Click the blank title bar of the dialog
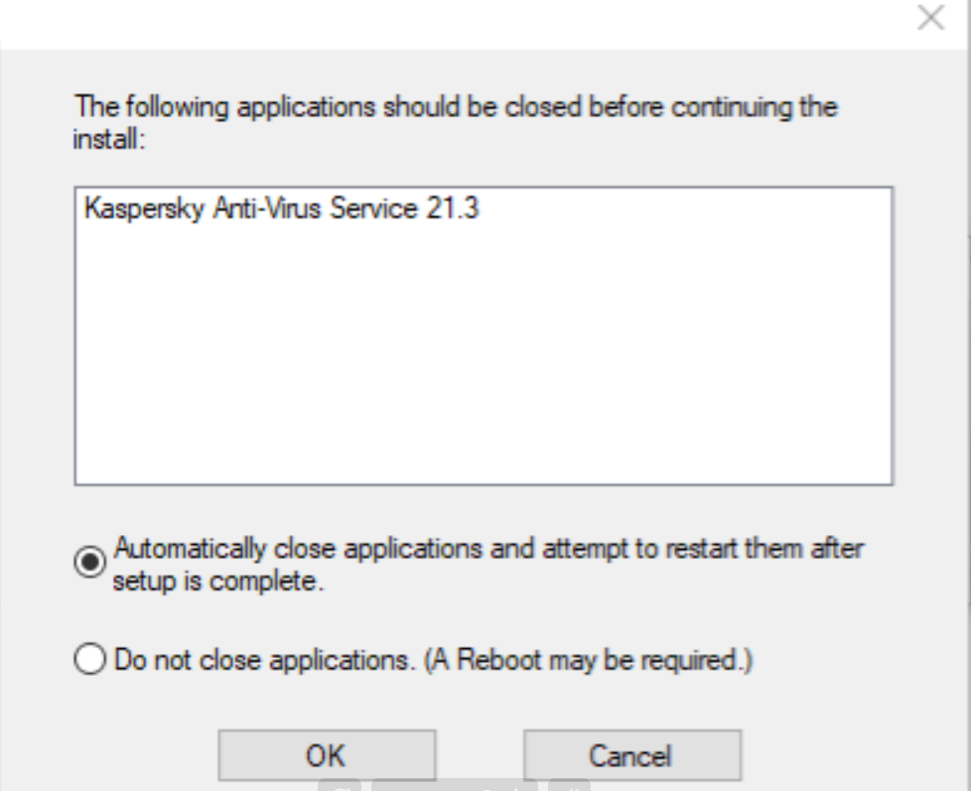971x791 pixels. pos(447,21)
